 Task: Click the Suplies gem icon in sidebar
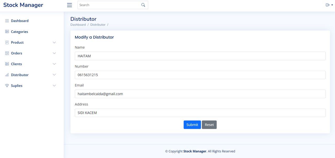tap(7, 85)
